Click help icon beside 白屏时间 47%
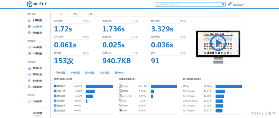 [x=88, y=21]
